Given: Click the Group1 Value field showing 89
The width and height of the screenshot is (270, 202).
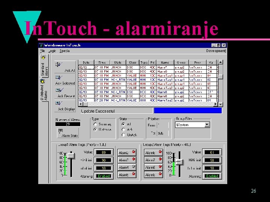Looking at the screenshot, I should point(103,152).
